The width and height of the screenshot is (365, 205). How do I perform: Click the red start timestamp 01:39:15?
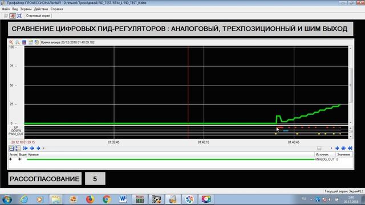pyautogui.click(x=23, y=142)
